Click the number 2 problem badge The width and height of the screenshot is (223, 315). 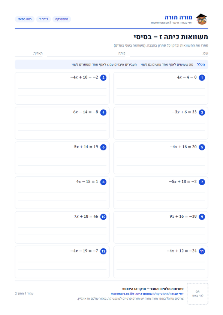pos(103,78)
